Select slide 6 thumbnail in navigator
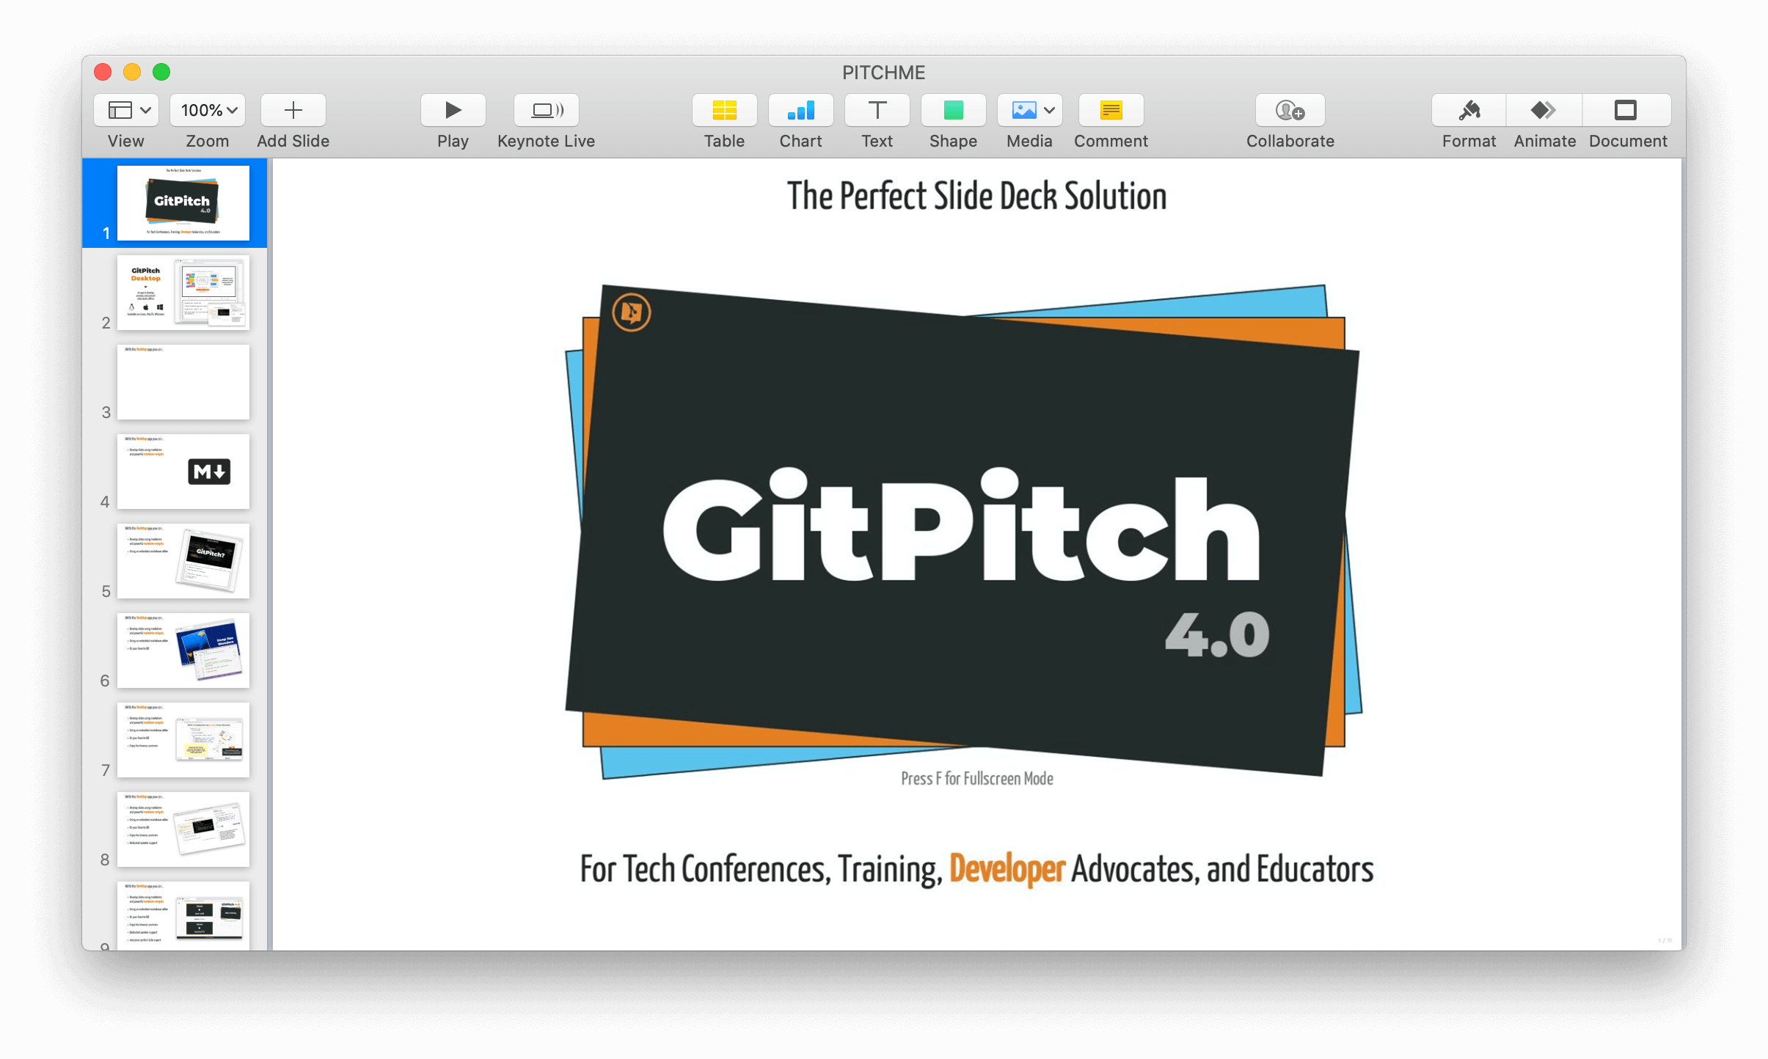This screenshot has height=1059, width=1768. (x=183, y=650)
